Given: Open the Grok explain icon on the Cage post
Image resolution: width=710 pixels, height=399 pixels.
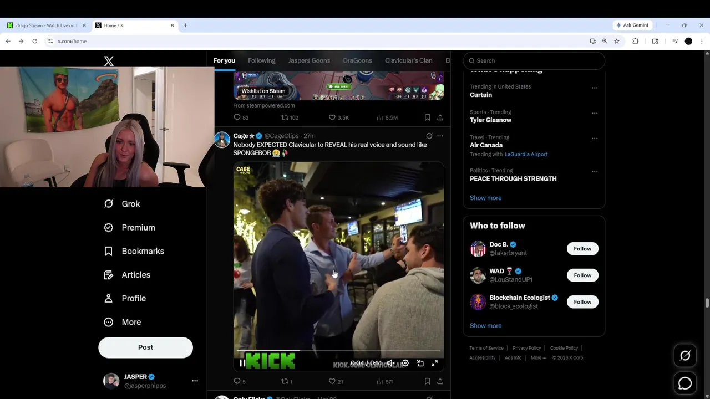Looking at the screenshot, I should point(429,136).
